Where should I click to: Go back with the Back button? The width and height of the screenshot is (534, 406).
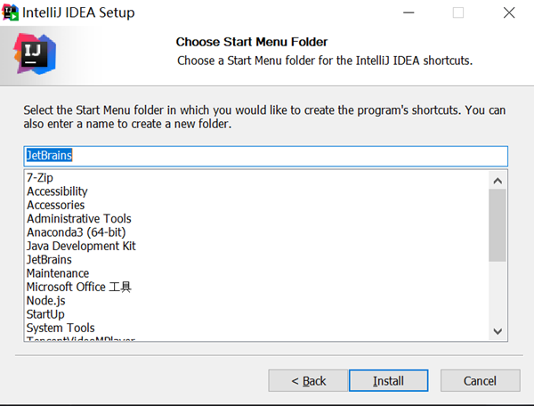(308, 380)
